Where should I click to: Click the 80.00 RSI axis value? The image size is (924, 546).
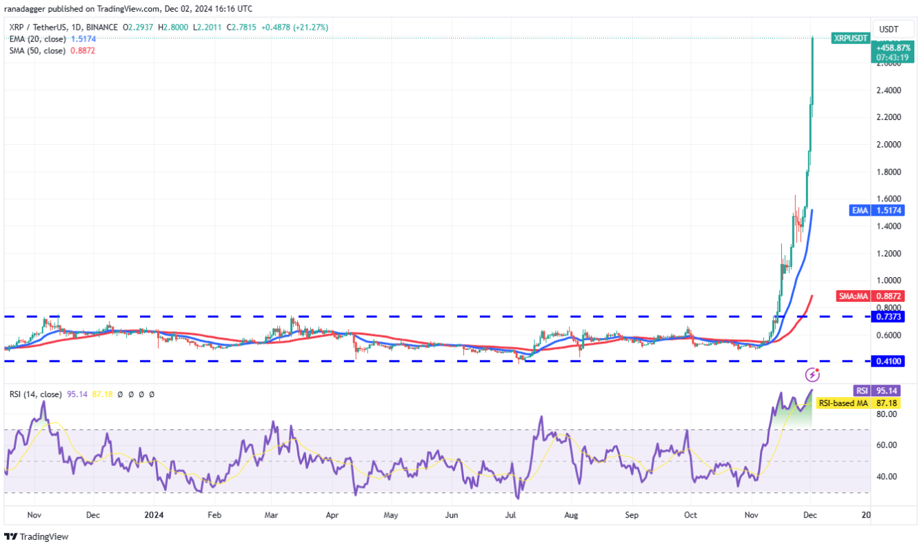pyautogui.click(x=887, y=414)
